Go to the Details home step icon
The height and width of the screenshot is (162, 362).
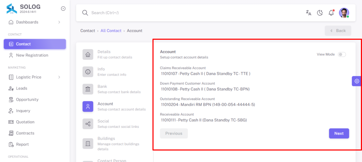coord(88,54)
